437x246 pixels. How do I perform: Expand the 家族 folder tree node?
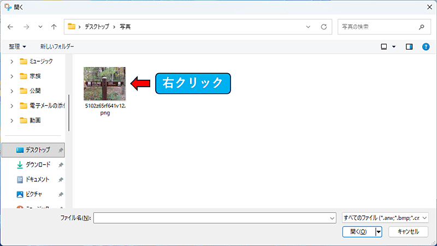11,76
